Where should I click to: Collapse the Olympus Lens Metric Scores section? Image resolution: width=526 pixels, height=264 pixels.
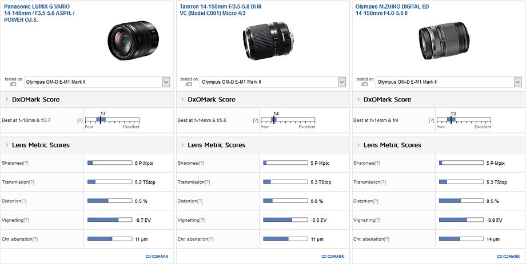coord(359,145)
